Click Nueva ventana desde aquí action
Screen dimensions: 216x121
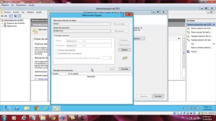[201, 47]
